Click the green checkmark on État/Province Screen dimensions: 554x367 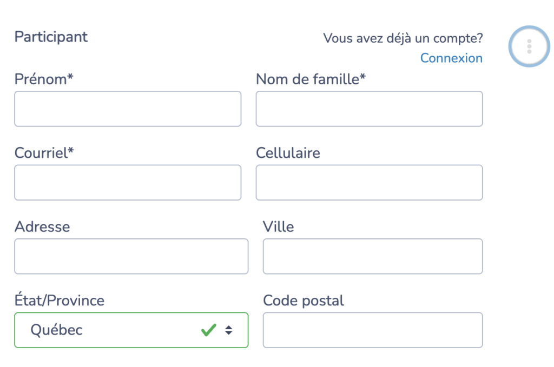[x=208, y=330]
